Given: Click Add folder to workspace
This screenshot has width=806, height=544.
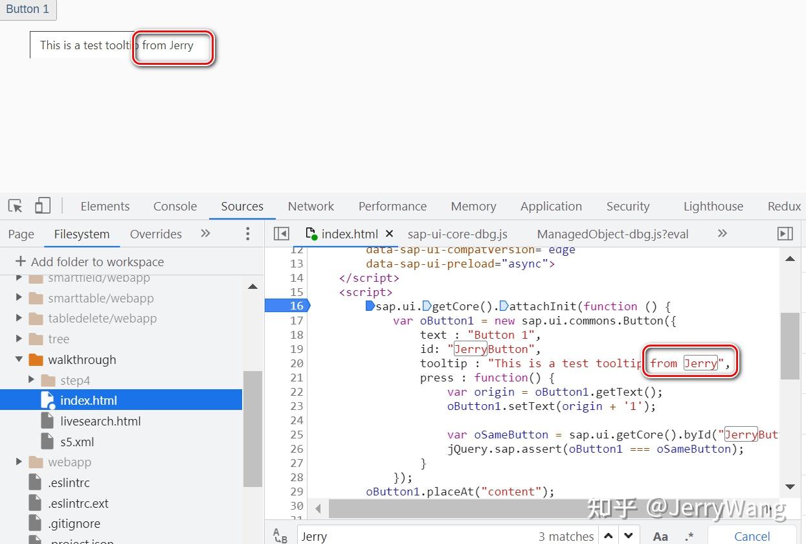Looking at the screenshot, I should [x=89, y=262].
